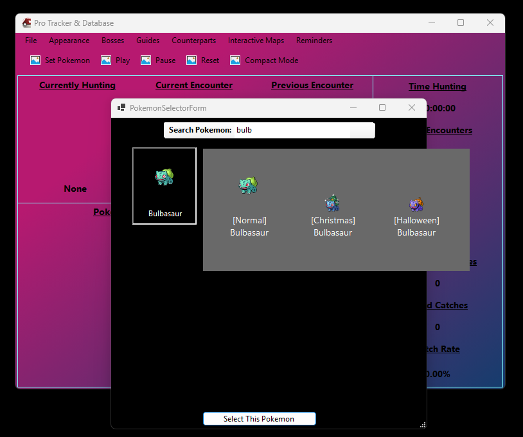Click the Compact Mode label text
Image resolution: width=523 pixels, height=437 pixels.
[272, 60]
